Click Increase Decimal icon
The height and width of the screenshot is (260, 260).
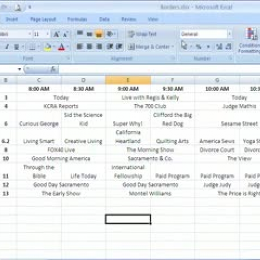pos(219,47)
